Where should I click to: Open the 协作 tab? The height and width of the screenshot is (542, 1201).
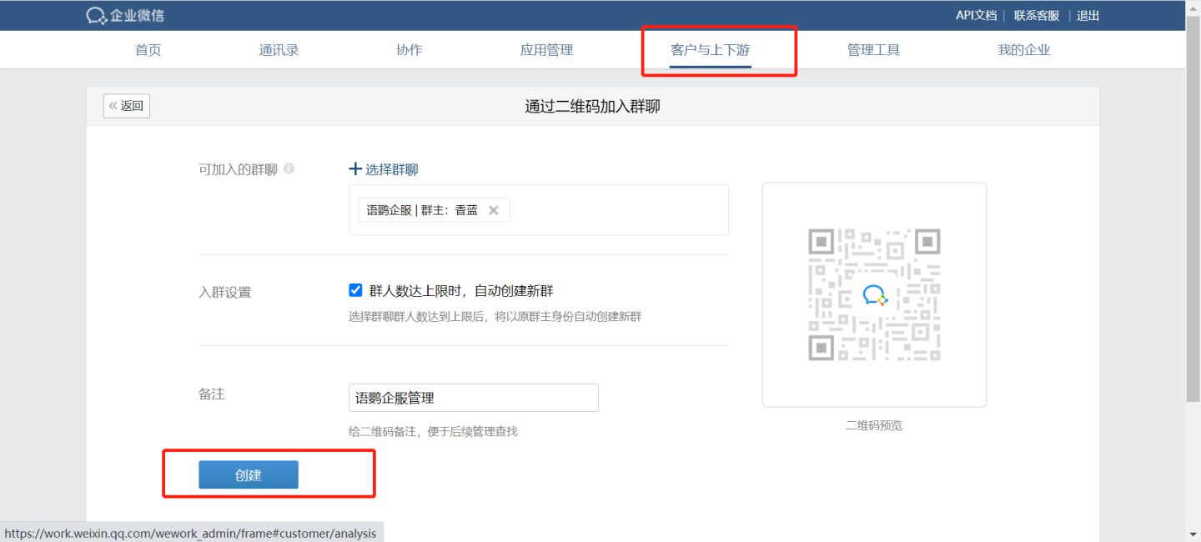coord(409,50)
